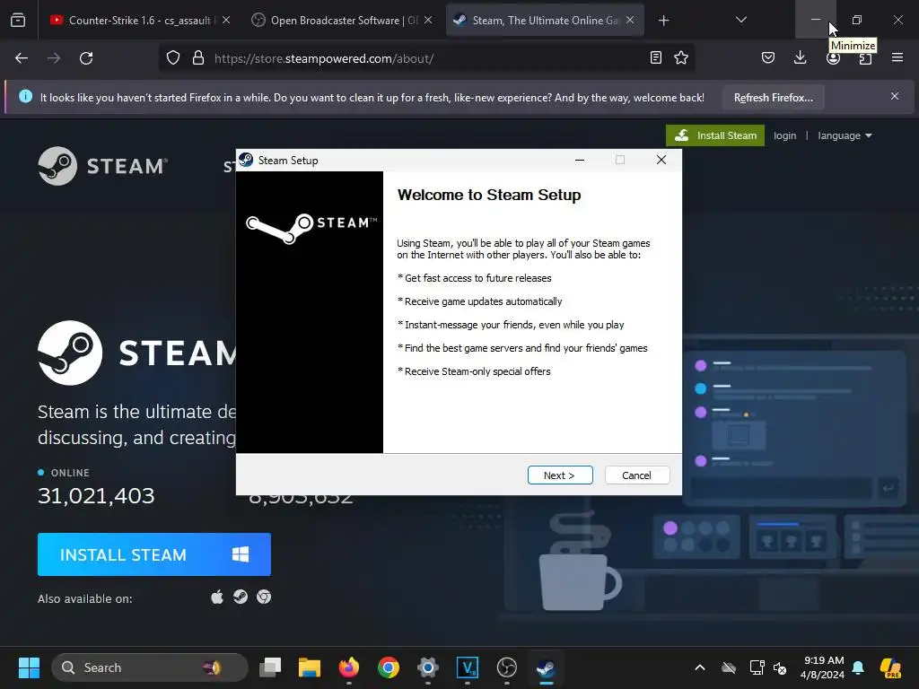Click the blue INSTALL STEAM button
919x689 pixels.
click(x=154, y=554)
